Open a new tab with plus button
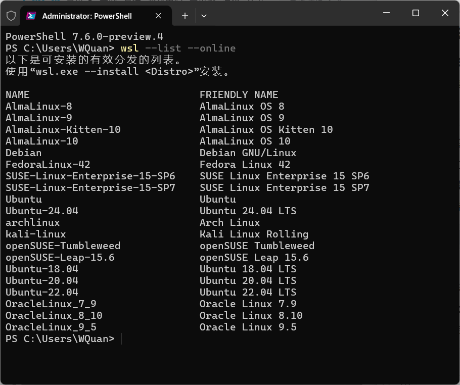460x385 pixels. pyautogui.click(x=185, y=16)
